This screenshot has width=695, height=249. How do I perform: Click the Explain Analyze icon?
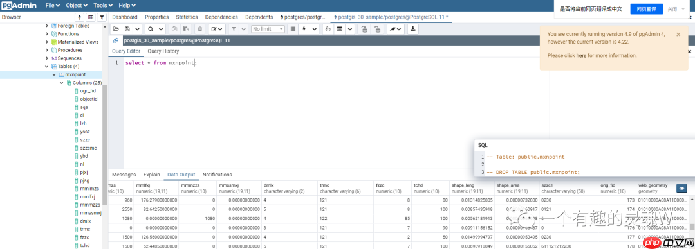click(340, 29)
